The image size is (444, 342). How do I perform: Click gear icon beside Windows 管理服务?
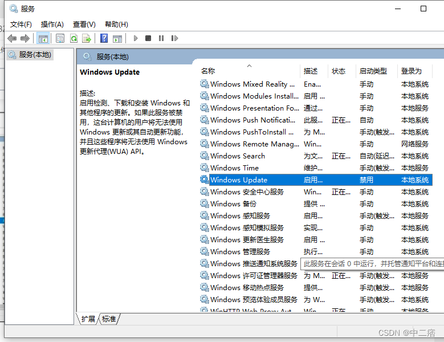[205, 251]
